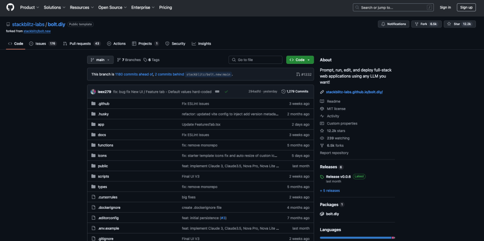484x241 pixels.
Task: Open the stackblitz/bolt.new forked-from link
Action: 37,31
